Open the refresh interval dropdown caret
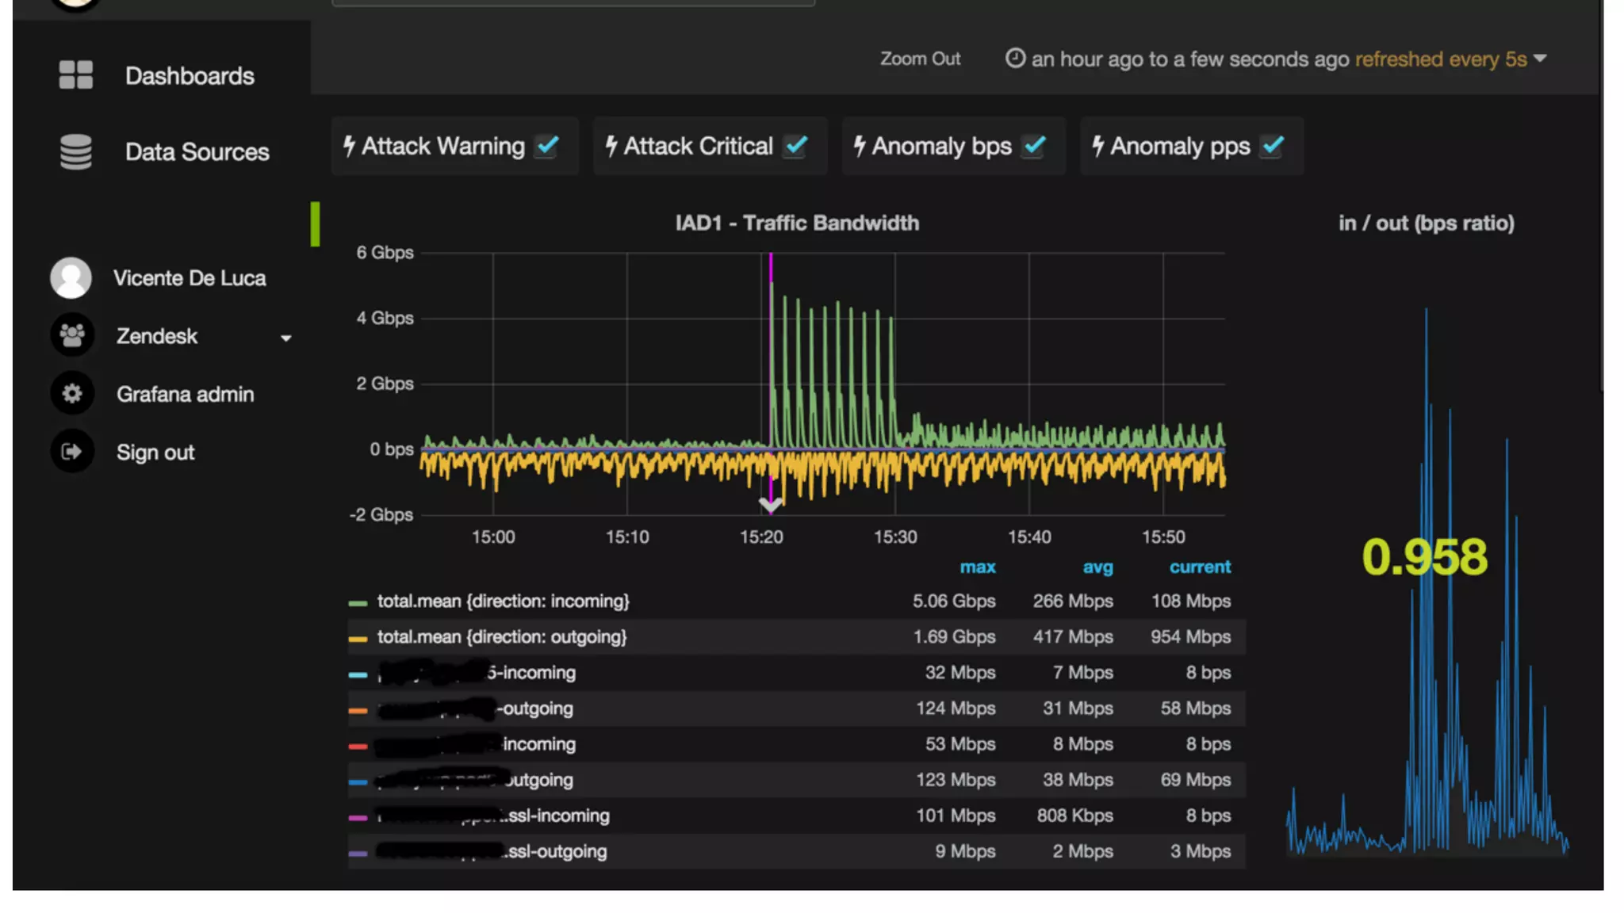This screenshot has width=1624, height=913. tap(1540, 59)
